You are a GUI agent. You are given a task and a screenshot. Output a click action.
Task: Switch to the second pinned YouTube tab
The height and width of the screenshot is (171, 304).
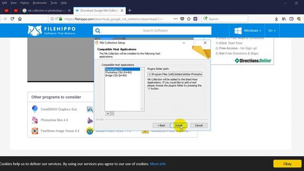pyautogui.click(x=16, y=10)
